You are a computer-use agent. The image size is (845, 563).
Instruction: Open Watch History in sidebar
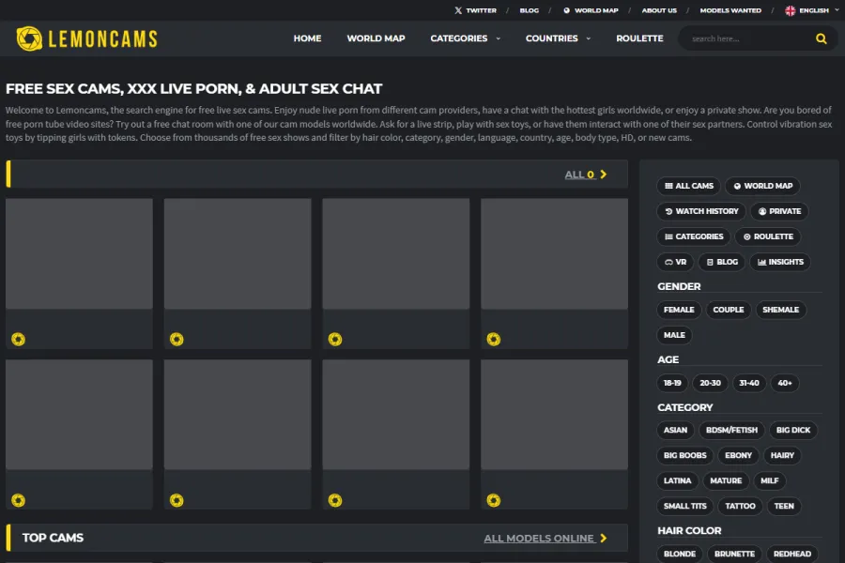pos(700,211)
